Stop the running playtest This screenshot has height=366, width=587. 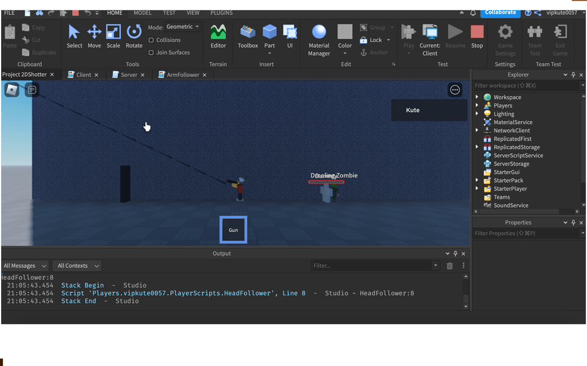click(x=477, y=36)
